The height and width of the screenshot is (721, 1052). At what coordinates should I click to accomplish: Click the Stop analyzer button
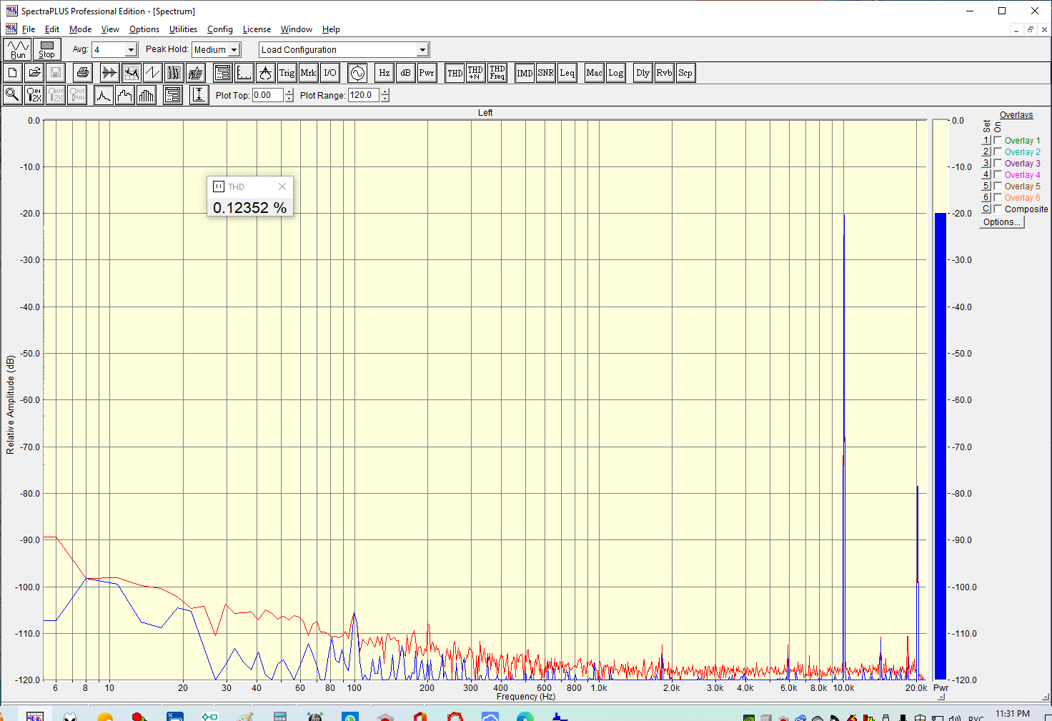(x=46, y=49)
